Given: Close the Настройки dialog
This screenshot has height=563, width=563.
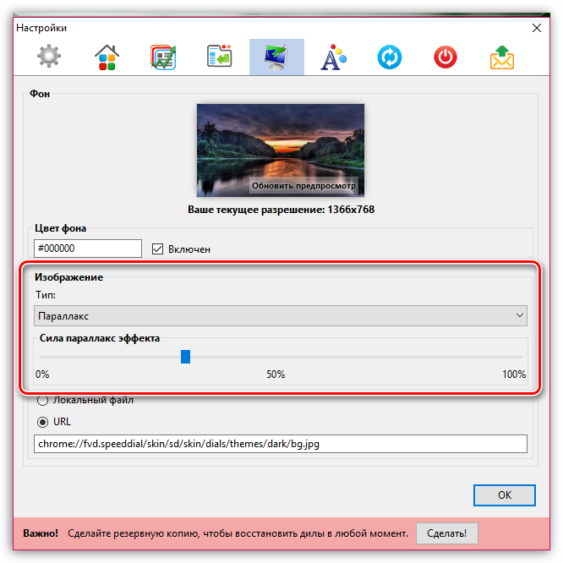Looking at the screenshot, I should point(537,28).
